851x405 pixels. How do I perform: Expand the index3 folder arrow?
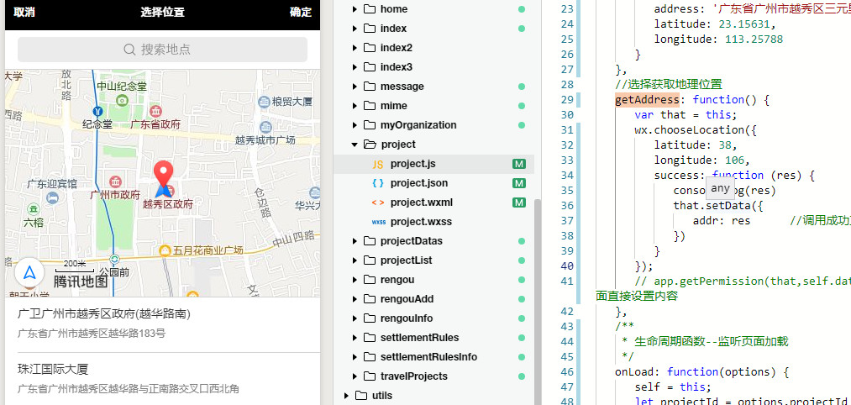[x=355, y=67]
